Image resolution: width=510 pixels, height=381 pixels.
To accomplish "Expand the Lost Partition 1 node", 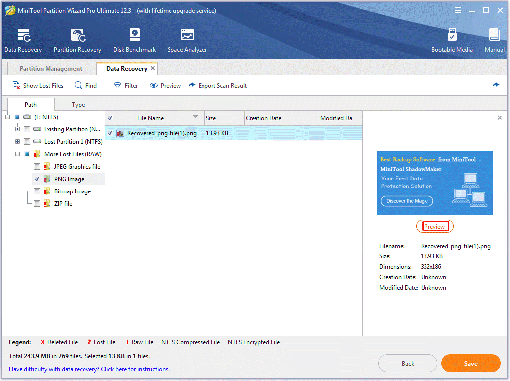I will point(18,142).
